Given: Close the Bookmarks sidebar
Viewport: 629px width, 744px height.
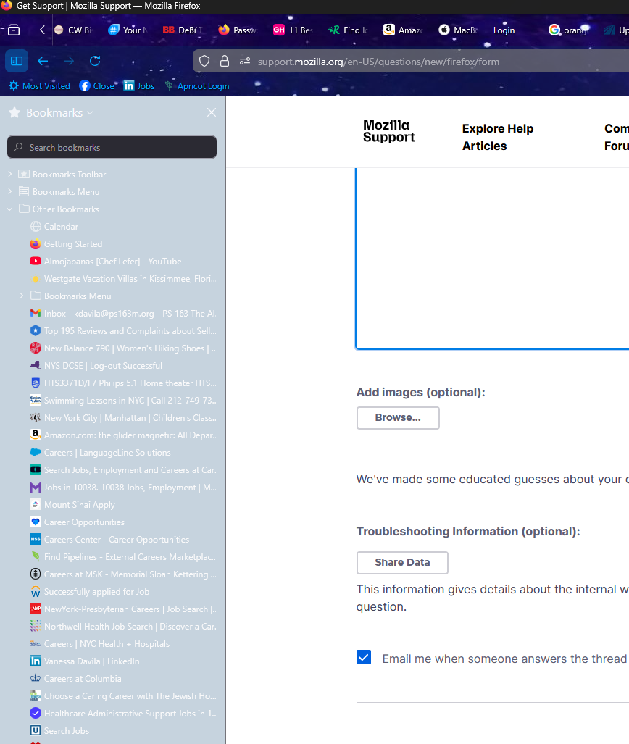Looking at the screenshot, I should coord(212,112).
